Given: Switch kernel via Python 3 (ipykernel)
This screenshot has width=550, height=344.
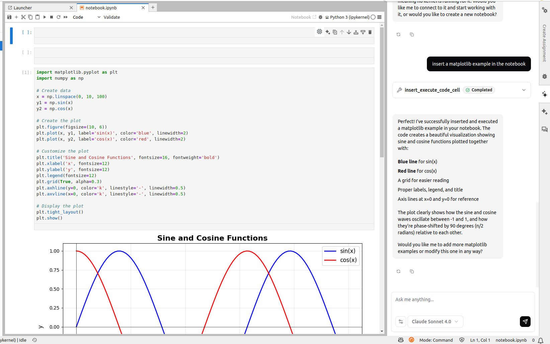Looking at the screenshot, I should click(347, 17).
